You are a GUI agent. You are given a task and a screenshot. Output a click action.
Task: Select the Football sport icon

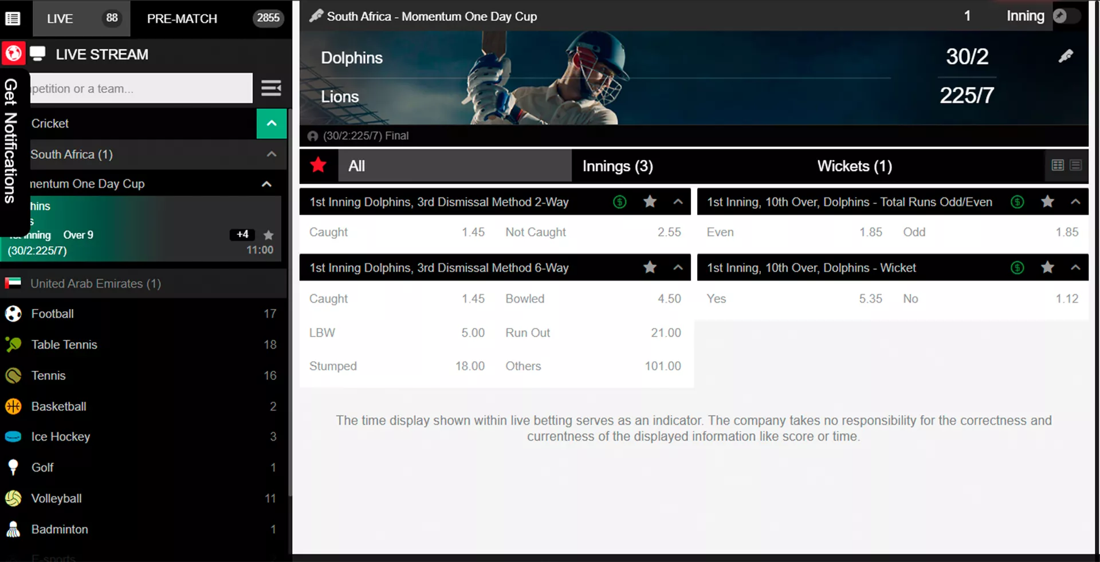click(x=13, y=314)
